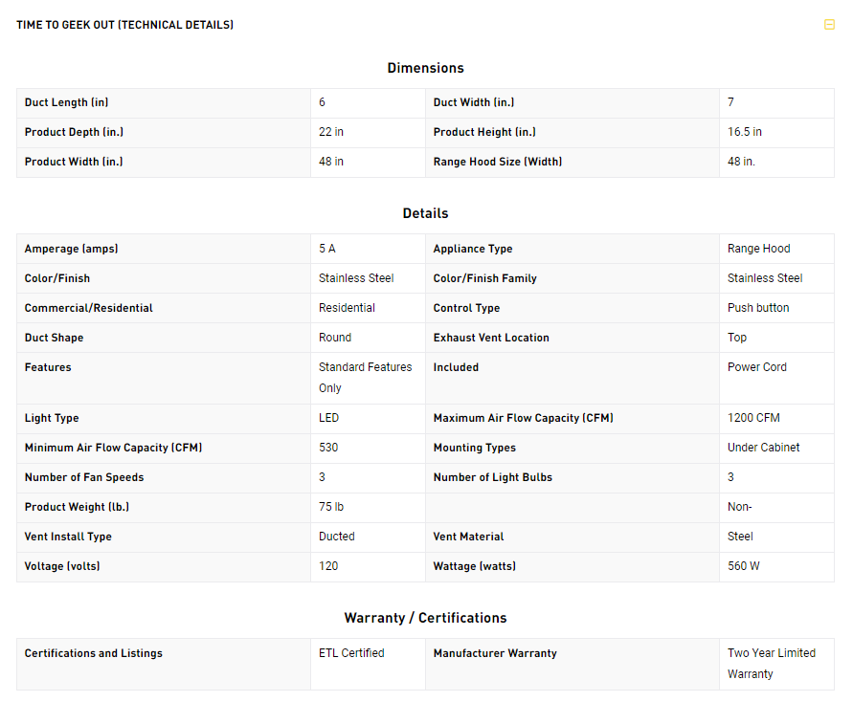Select the Mounting Types value Under Cabinet

coord(763,448)
